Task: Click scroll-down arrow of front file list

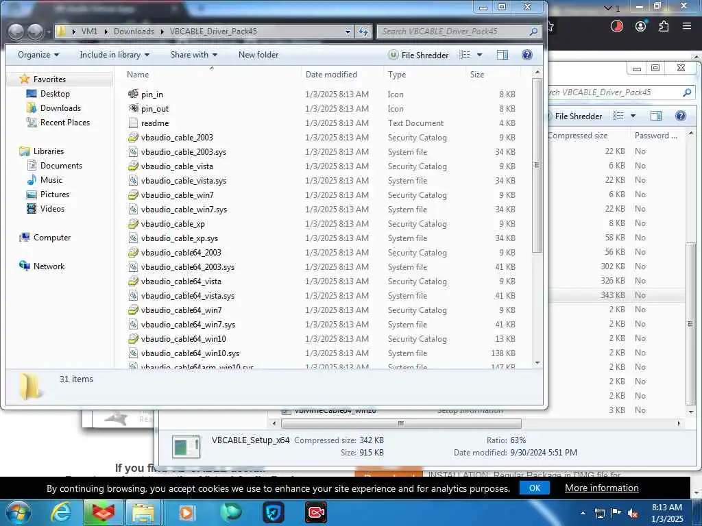Action: [x=537, y=363]
